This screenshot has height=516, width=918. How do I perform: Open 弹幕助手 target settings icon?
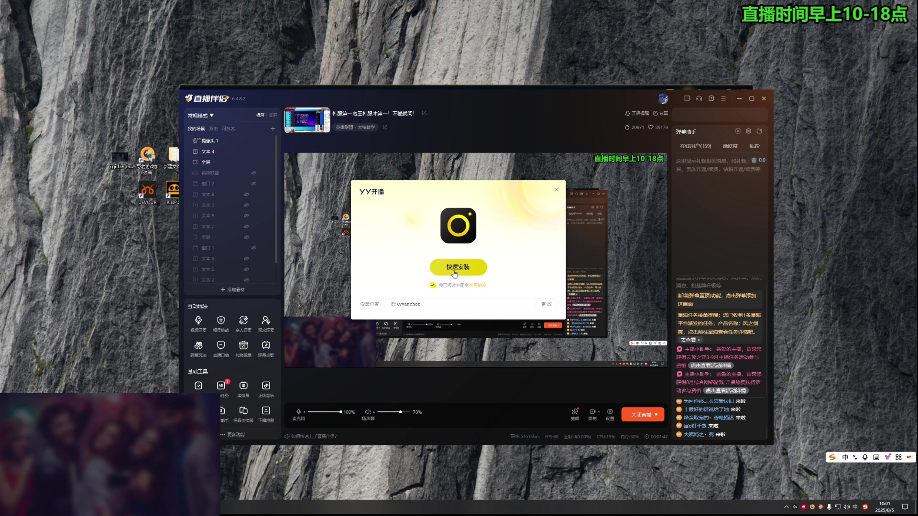(x=748, y=131)
